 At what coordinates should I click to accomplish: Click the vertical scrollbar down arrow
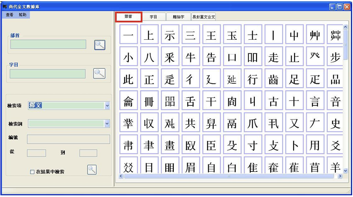click(x=346, y=171)
